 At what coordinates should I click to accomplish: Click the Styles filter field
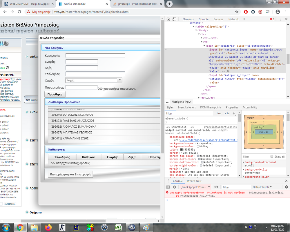coord(189,113)
